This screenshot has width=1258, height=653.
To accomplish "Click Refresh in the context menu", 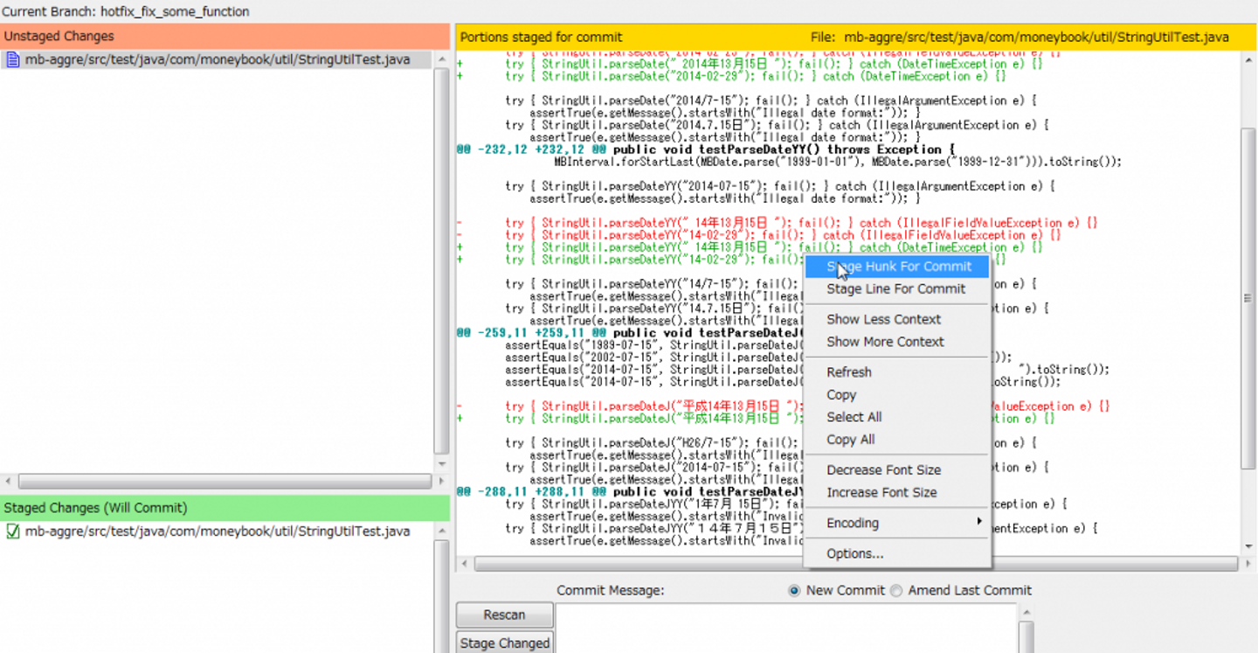I will pyautogui.click(x=849, y=372).
